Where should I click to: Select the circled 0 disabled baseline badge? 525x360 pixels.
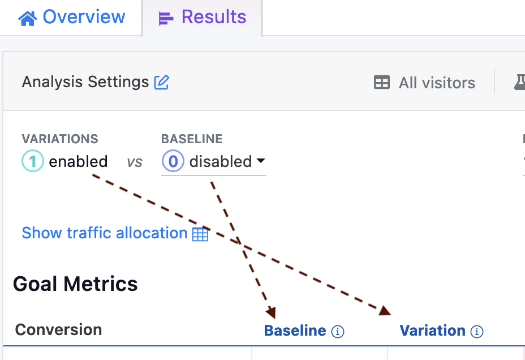(x=173, y=161)
